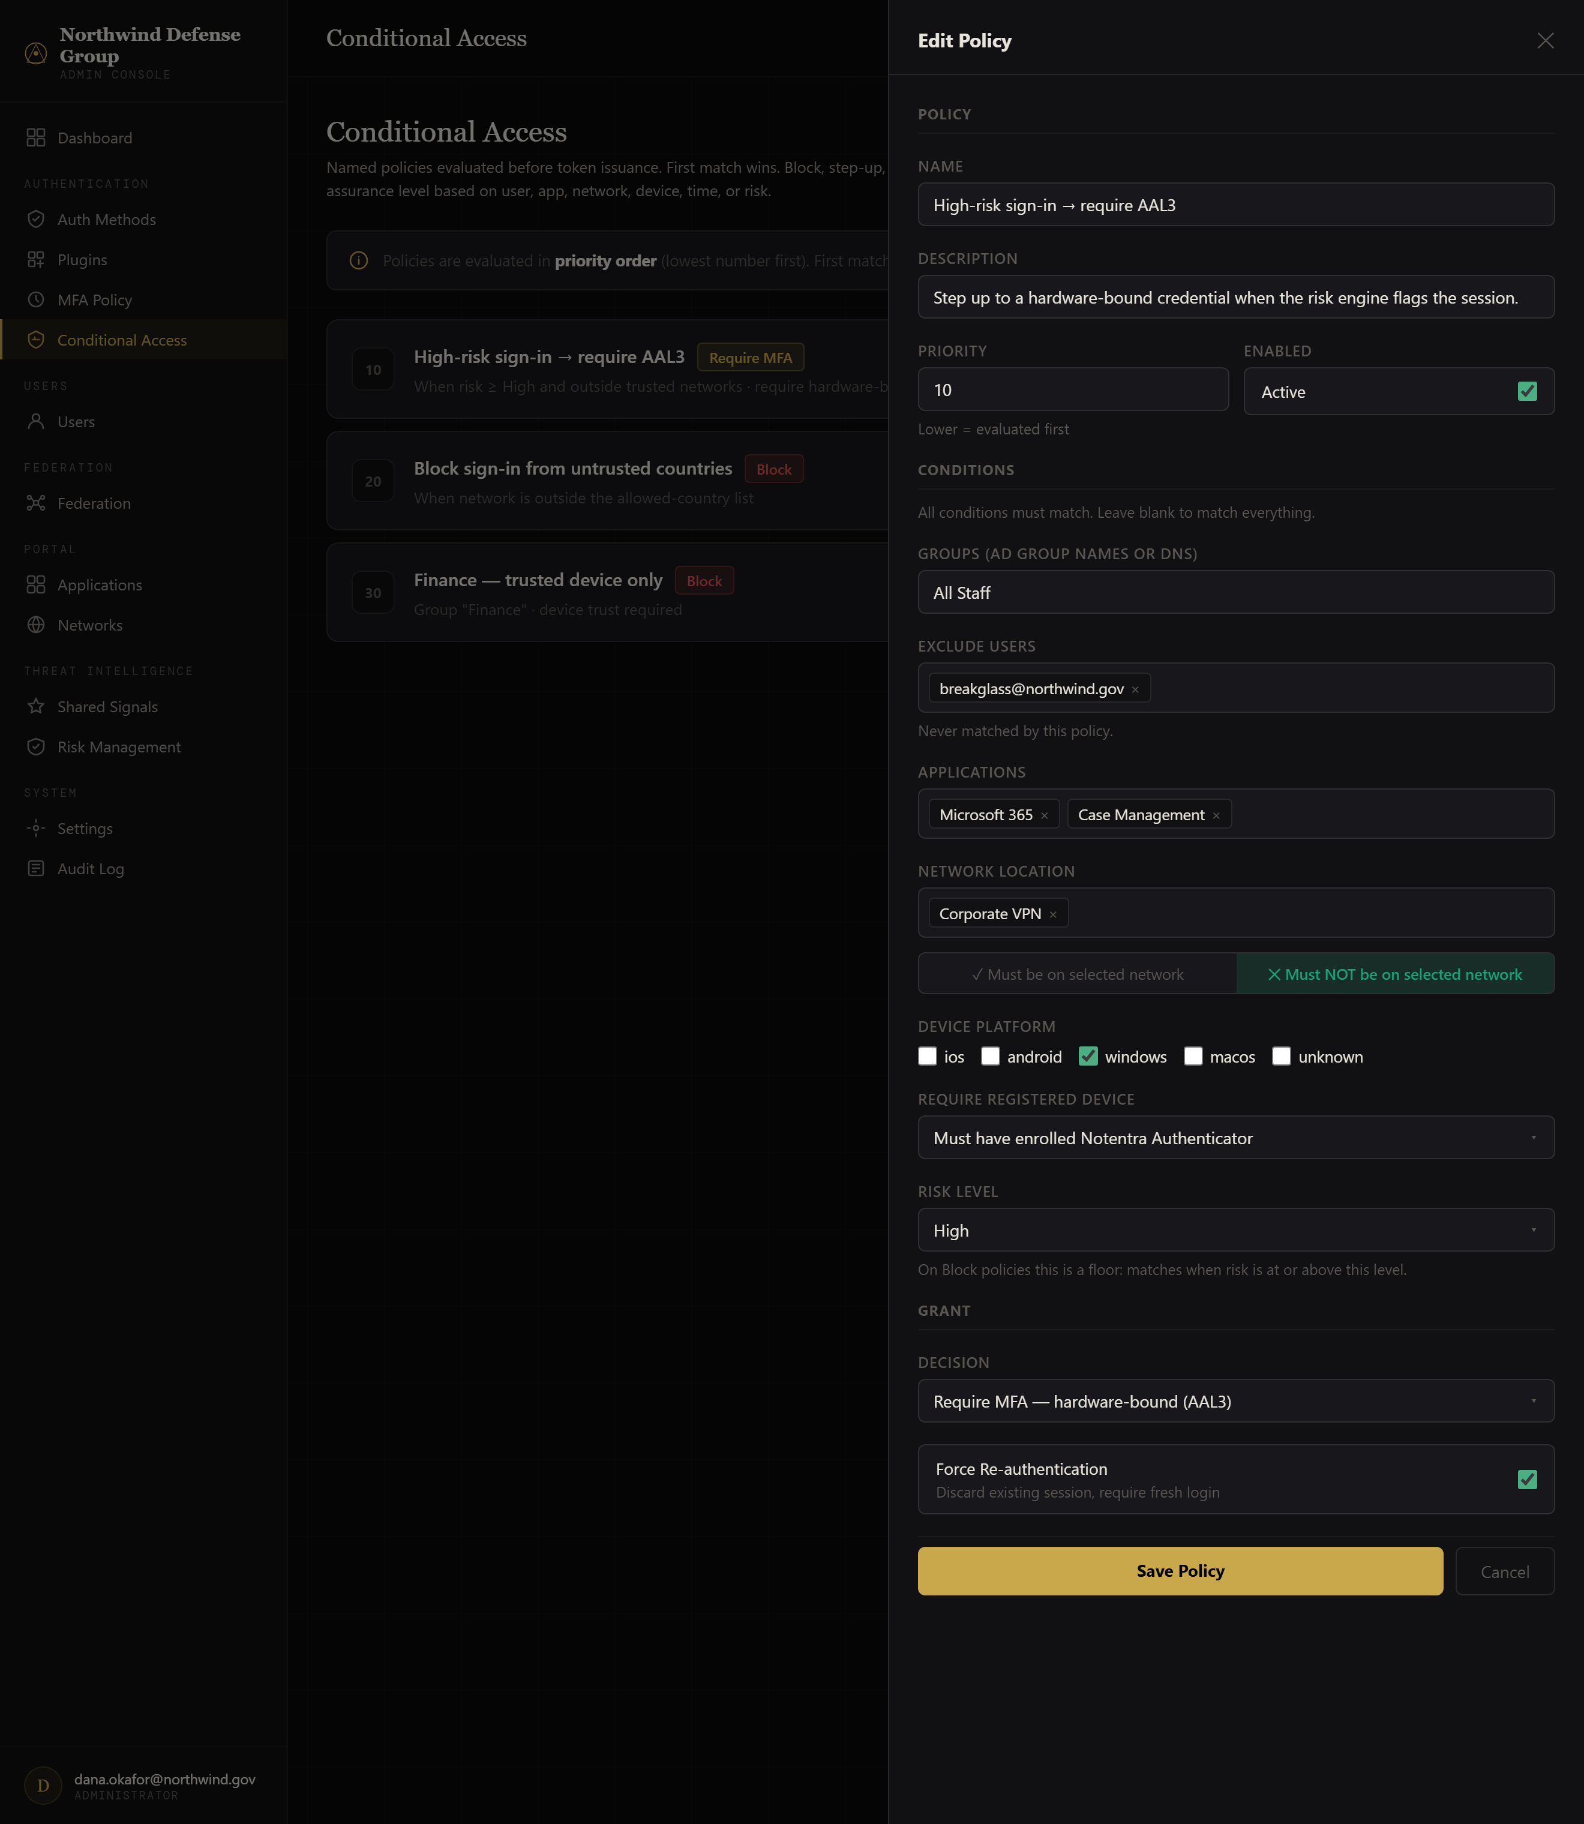The image size is (1584, 1824).
Task: Click priority number 30 on Finance policy
Action: pos(373,593)
